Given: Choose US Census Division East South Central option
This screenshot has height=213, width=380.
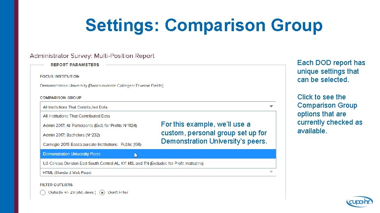Looking at the screenshot, I should (x=123, y=163).
